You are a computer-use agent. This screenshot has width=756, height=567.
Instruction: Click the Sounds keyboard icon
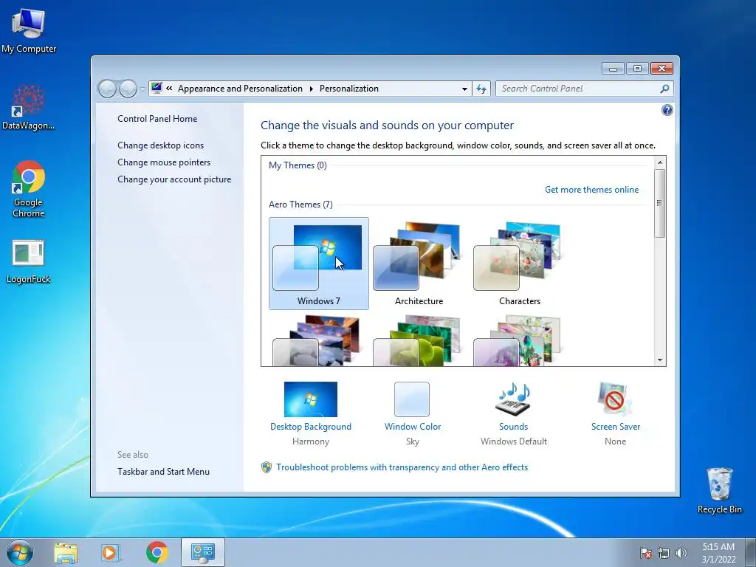(514, 399)
